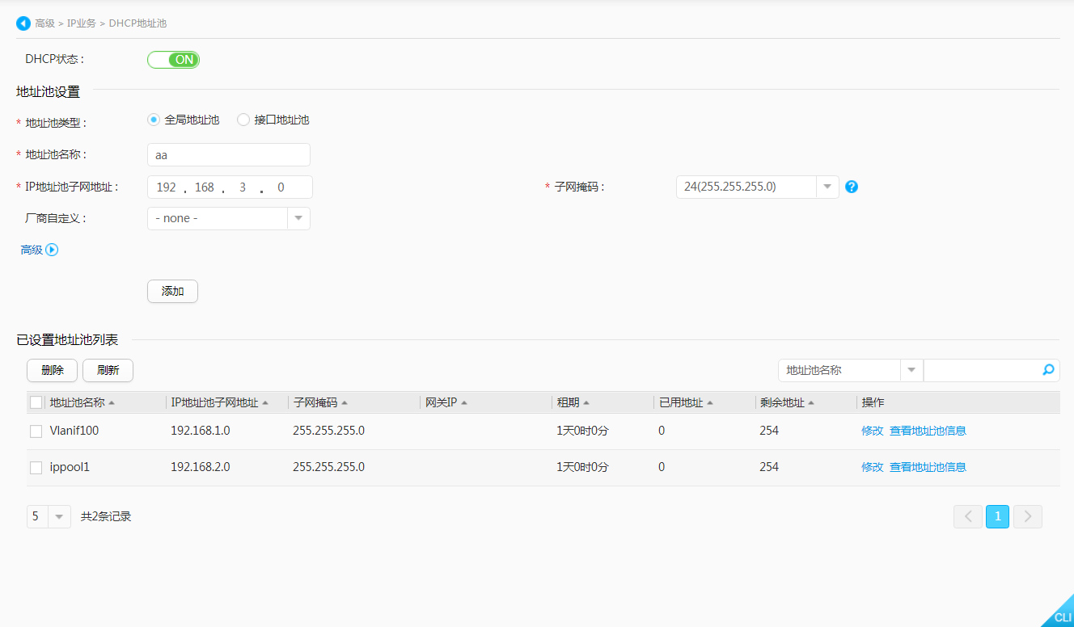Click the previous page arrow
The width and height of the screenshot is (1074, 627).
(967, 516)
